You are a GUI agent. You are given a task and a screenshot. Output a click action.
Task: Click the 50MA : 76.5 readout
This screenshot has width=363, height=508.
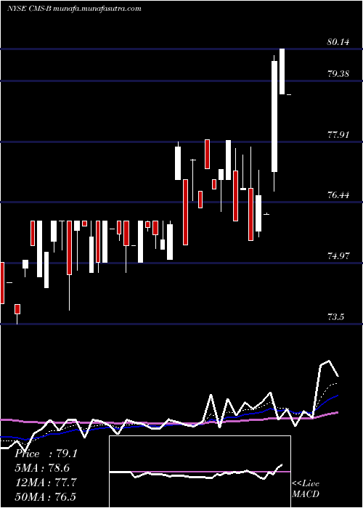(x=46, y=496)
